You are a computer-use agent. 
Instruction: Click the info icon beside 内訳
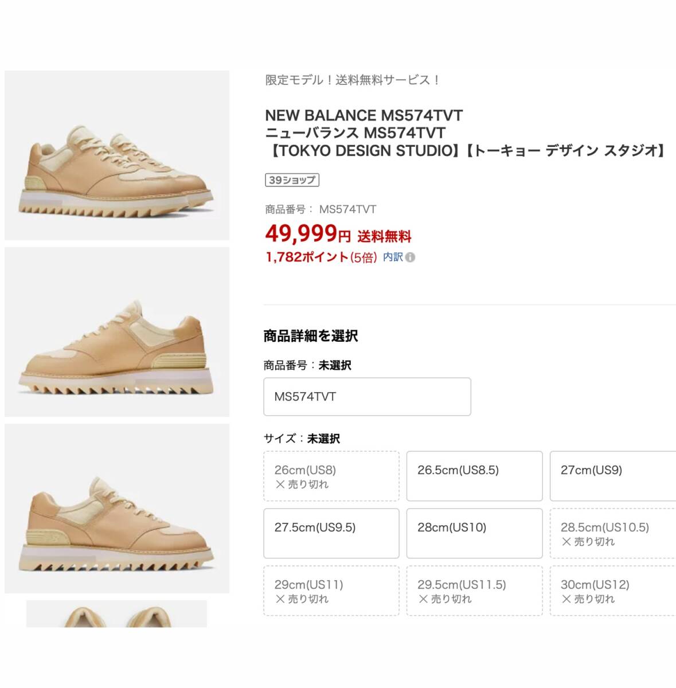[x=410, y=257]
